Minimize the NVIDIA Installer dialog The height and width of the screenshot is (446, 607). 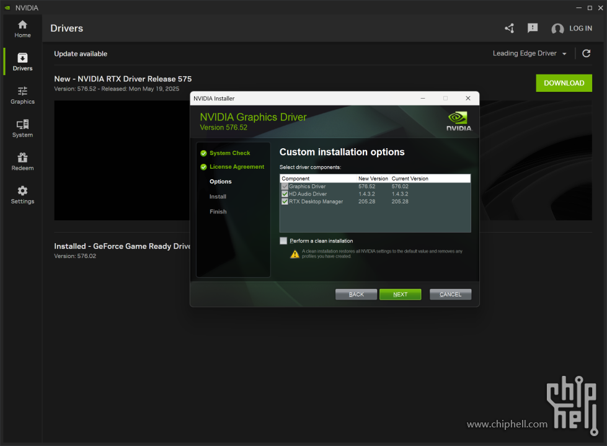pyautogui.click(x=423, y=99)
